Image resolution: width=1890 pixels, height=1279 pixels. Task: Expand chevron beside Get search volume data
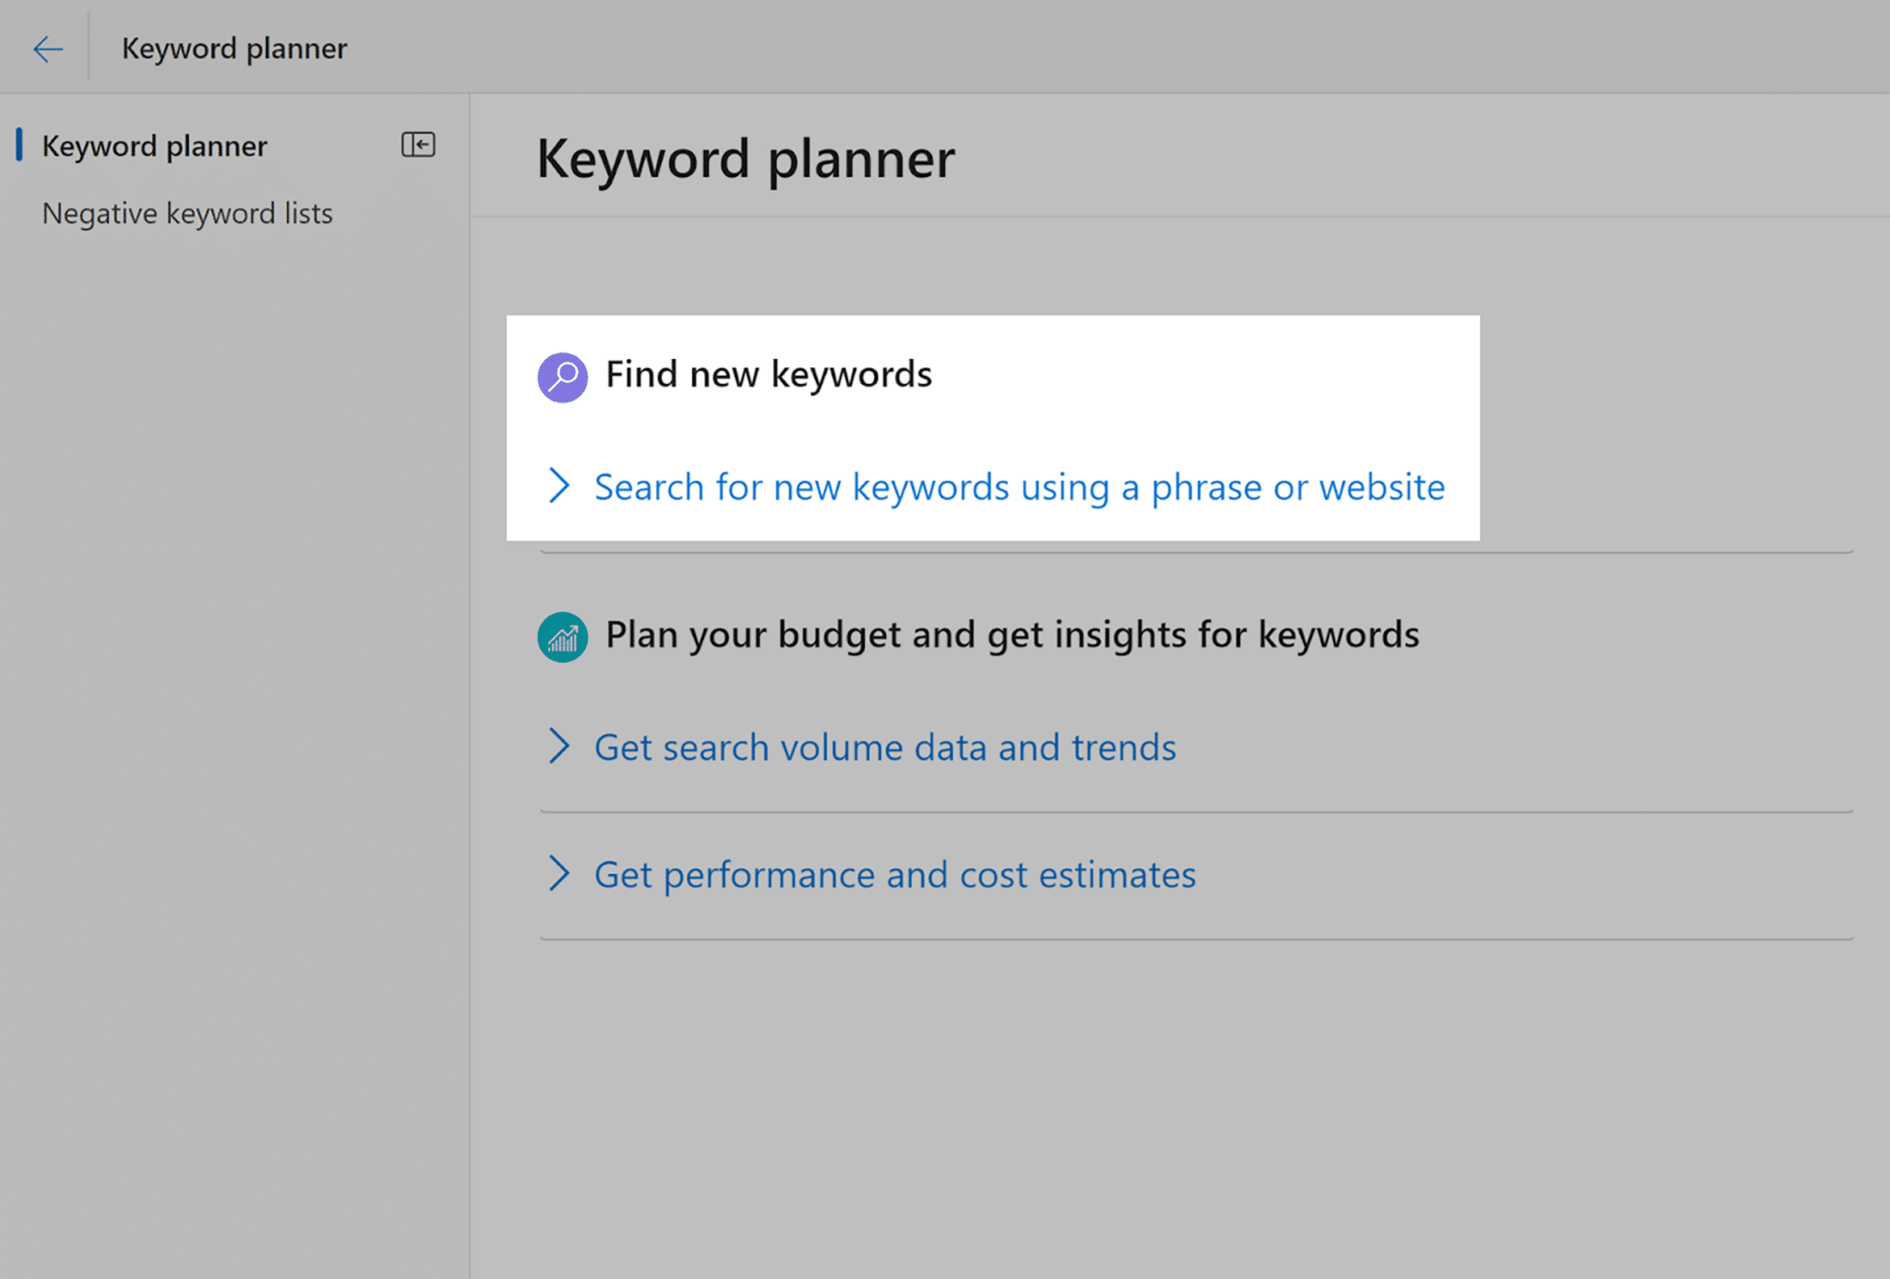558,746
